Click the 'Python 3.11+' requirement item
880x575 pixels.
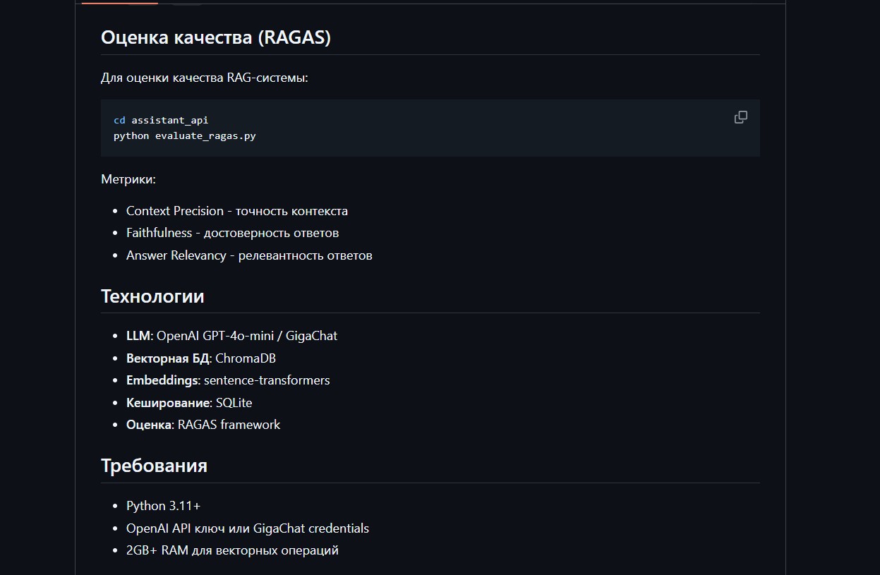164,506
